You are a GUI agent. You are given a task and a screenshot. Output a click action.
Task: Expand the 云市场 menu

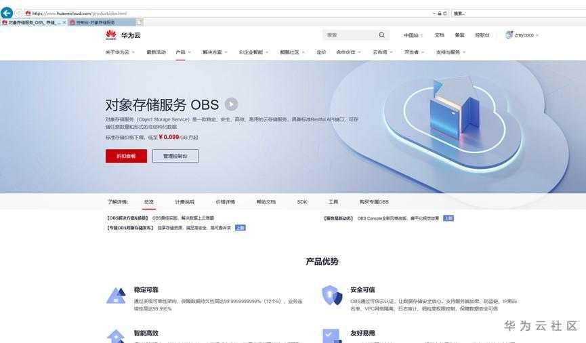point(383,52)
